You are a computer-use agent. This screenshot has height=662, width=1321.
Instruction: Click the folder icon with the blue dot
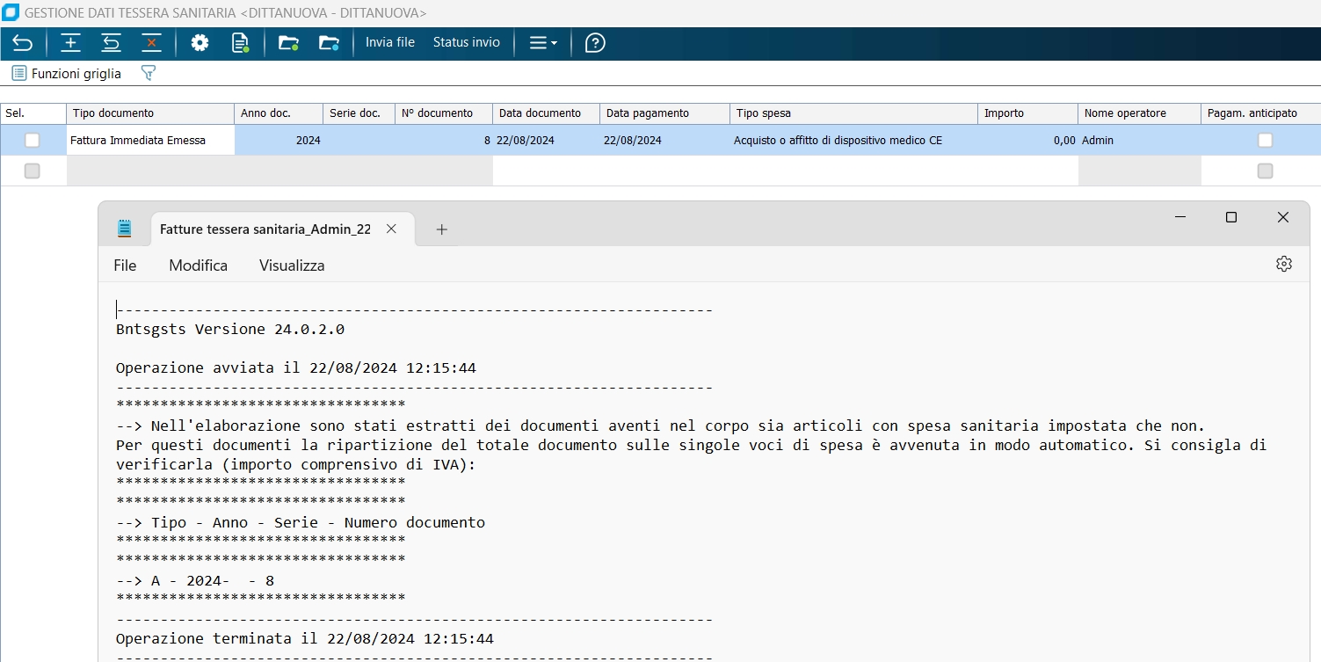coord(329,42)
